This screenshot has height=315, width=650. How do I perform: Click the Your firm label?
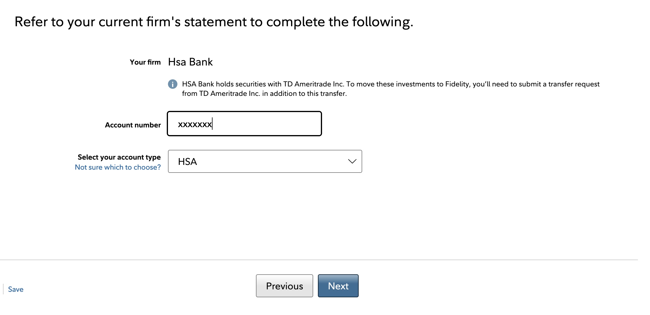(146, 62)
